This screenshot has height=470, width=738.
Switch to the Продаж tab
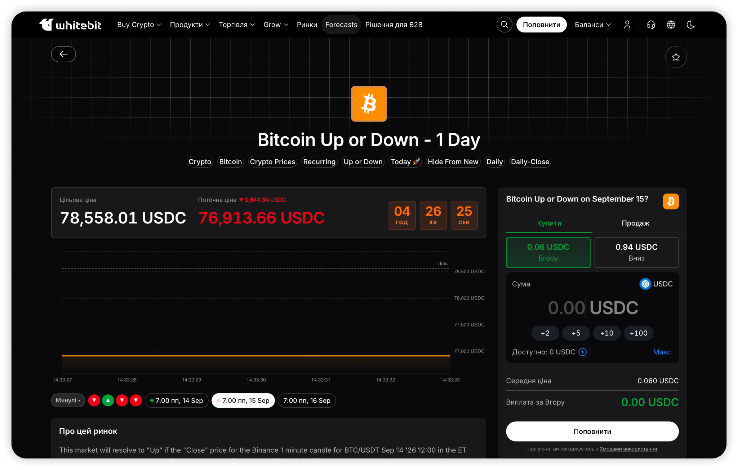tap(635, 223)
